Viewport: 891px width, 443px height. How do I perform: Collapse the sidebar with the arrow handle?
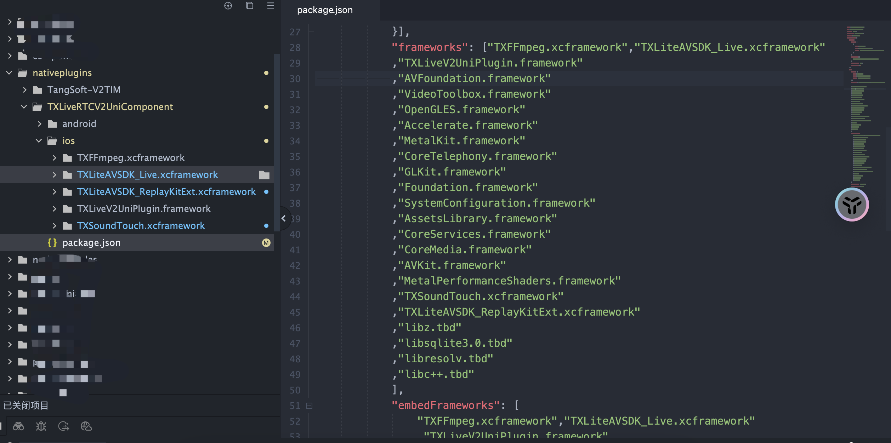click(284, 219)
